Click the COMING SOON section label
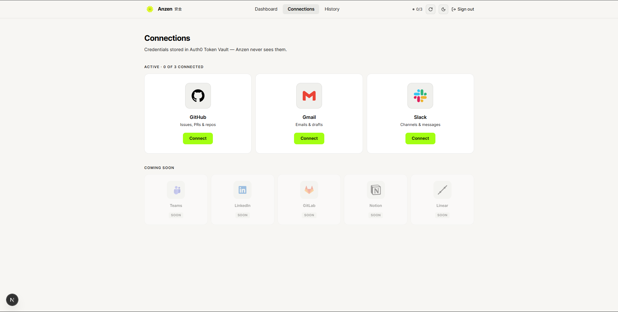Viewport: 618px width, 312px height. (x=159, y=168)
